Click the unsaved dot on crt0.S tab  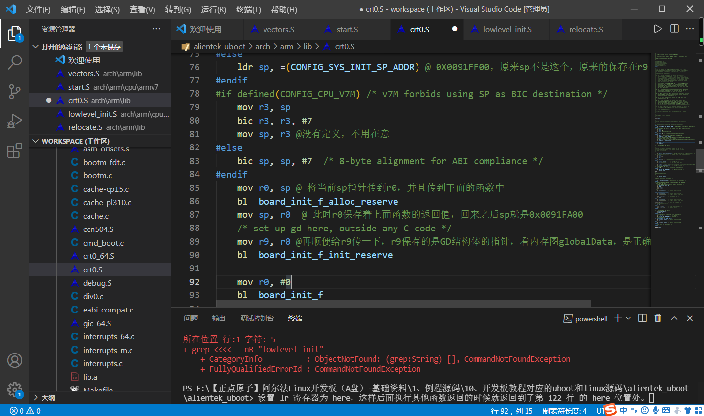click(455, 29)
